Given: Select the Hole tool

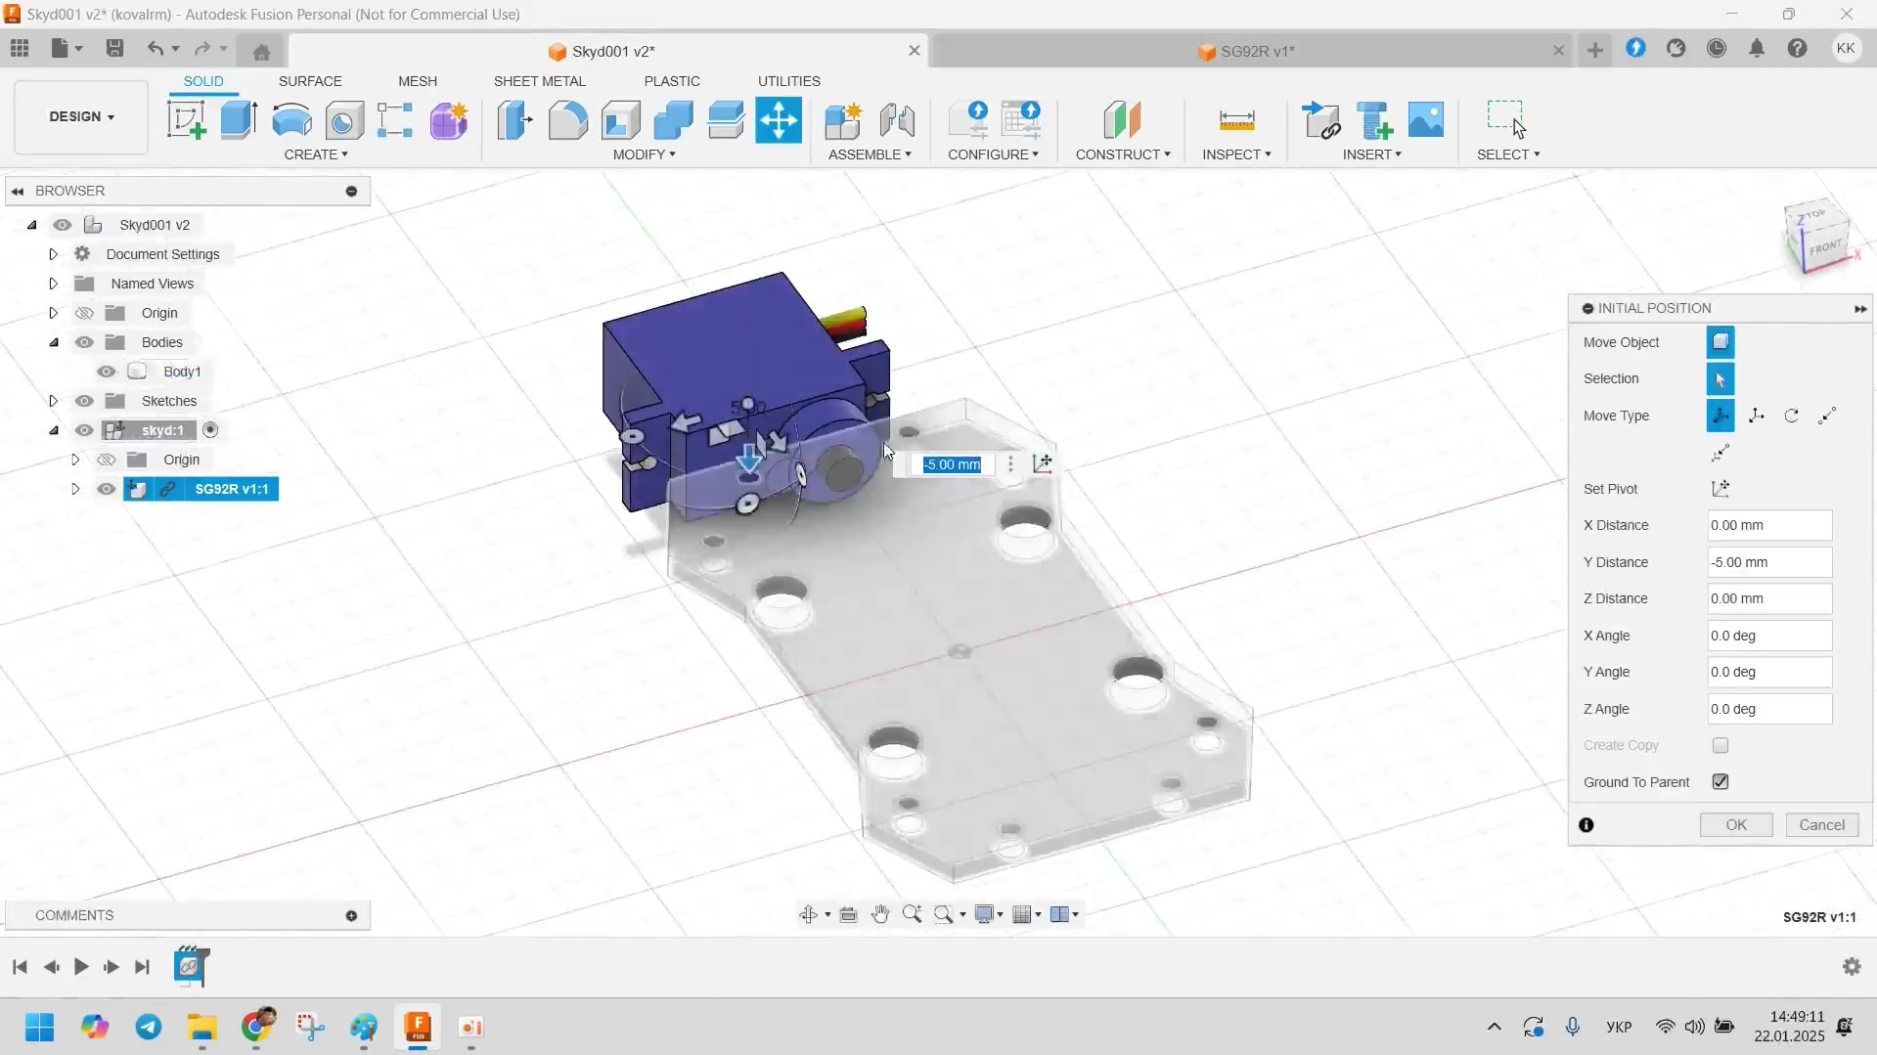Looking at the screenshot, I should coord(343,120).
